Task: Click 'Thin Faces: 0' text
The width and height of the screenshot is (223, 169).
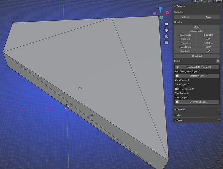Action: (x=182, y=93)
